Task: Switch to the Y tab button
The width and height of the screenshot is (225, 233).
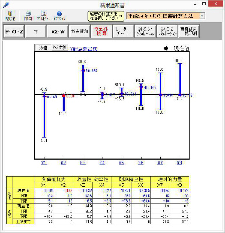Action: pos(36,31)
